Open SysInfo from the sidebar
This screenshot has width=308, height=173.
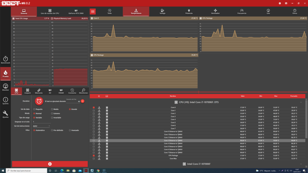pyautogui.click(x=5, y=101)
